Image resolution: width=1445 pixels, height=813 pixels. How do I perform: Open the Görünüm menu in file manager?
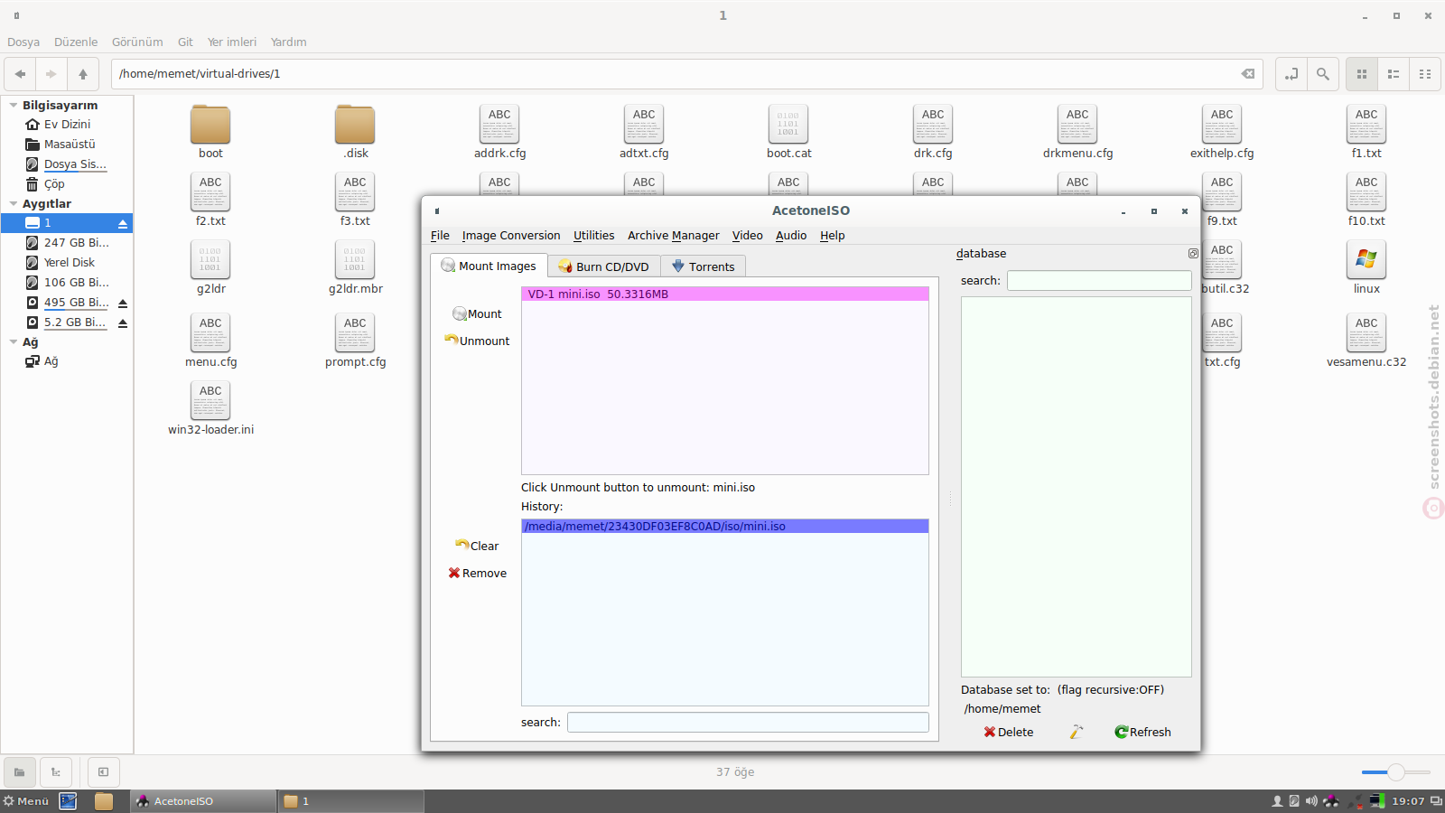pos(137,42)
